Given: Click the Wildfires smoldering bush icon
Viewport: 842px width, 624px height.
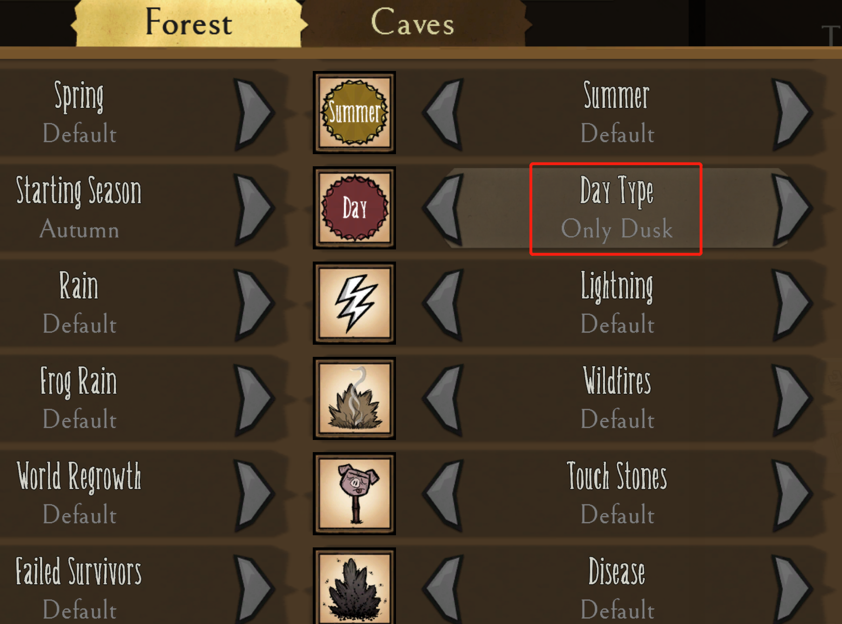Looking at the screenshot, I should coord(354,398).
